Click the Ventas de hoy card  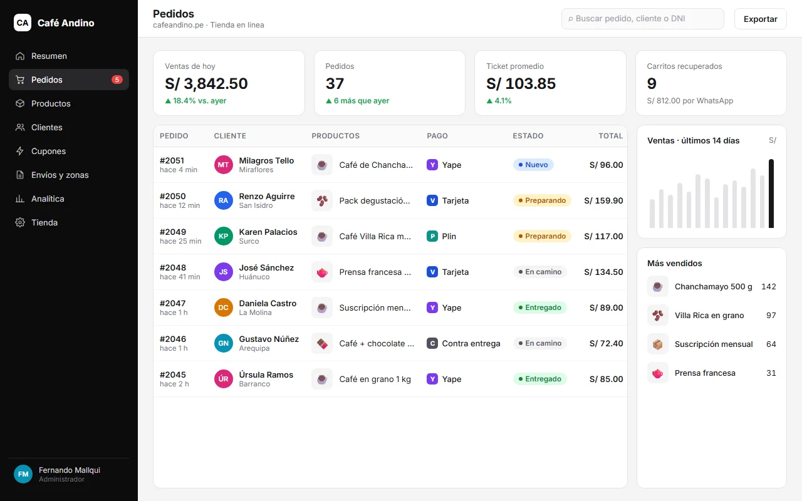tap(229, 83)
